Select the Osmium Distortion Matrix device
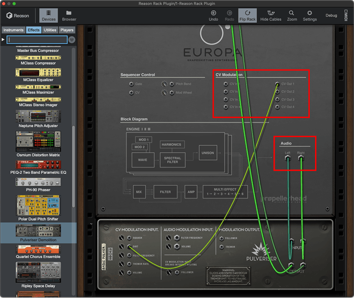The width and height of the screenshot is (354, 298). click(38, 144)
